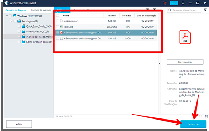Screen dimensions: 209x131
Task: Switch to grid thumbnail view
Action: click(200, 116)
